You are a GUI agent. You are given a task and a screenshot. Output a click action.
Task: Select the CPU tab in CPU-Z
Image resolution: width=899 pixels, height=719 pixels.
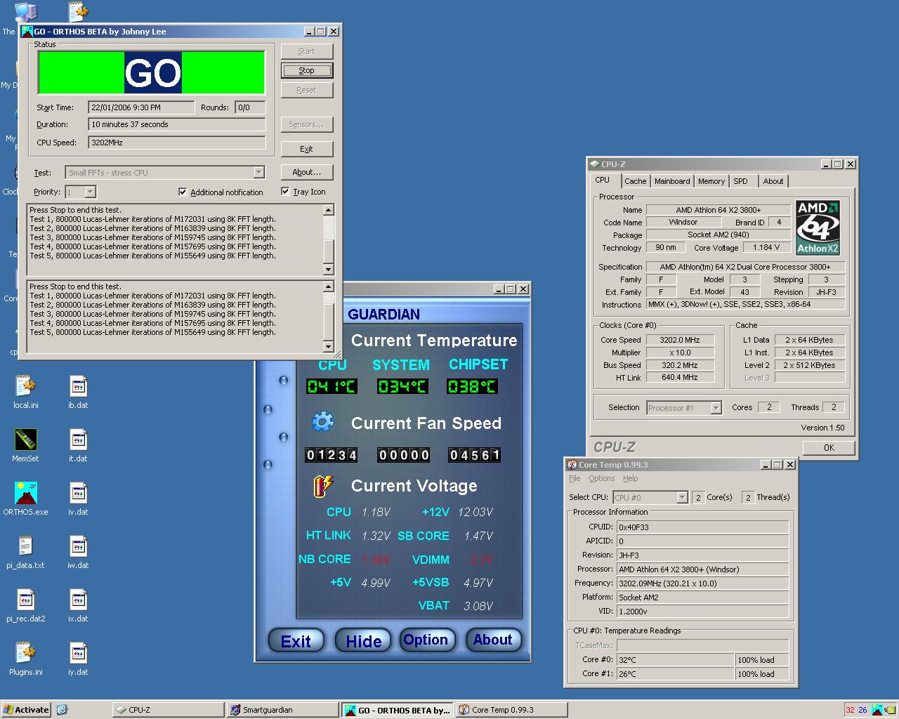(x=603, y=180)
